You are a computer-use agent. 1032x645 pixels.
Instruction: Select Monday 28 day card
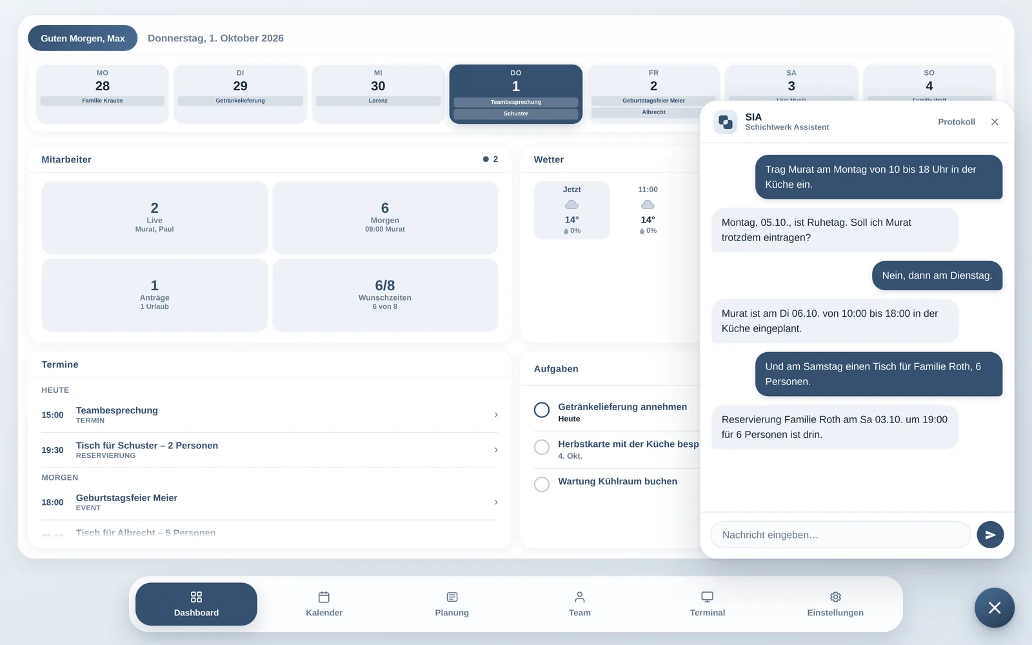click(102, 94)
